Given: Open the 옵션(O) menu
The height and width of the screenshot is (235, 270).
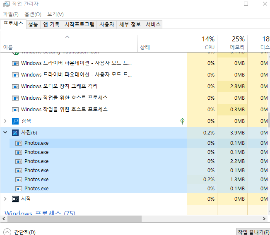Looking at the screenshot, I should coord(33,14).
